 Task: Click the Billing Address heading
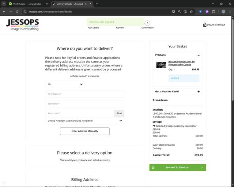click(x=84, y=180)
